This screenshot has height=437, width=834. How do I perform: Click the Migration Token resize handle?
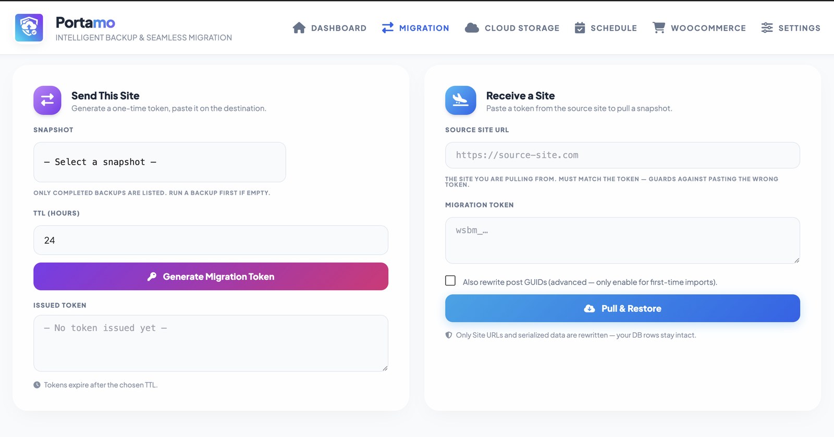tap(796, 260)
